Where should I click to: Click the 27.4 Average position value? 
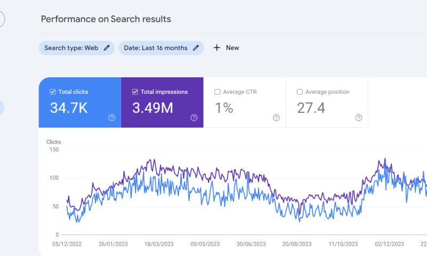[x=311, y=108]
